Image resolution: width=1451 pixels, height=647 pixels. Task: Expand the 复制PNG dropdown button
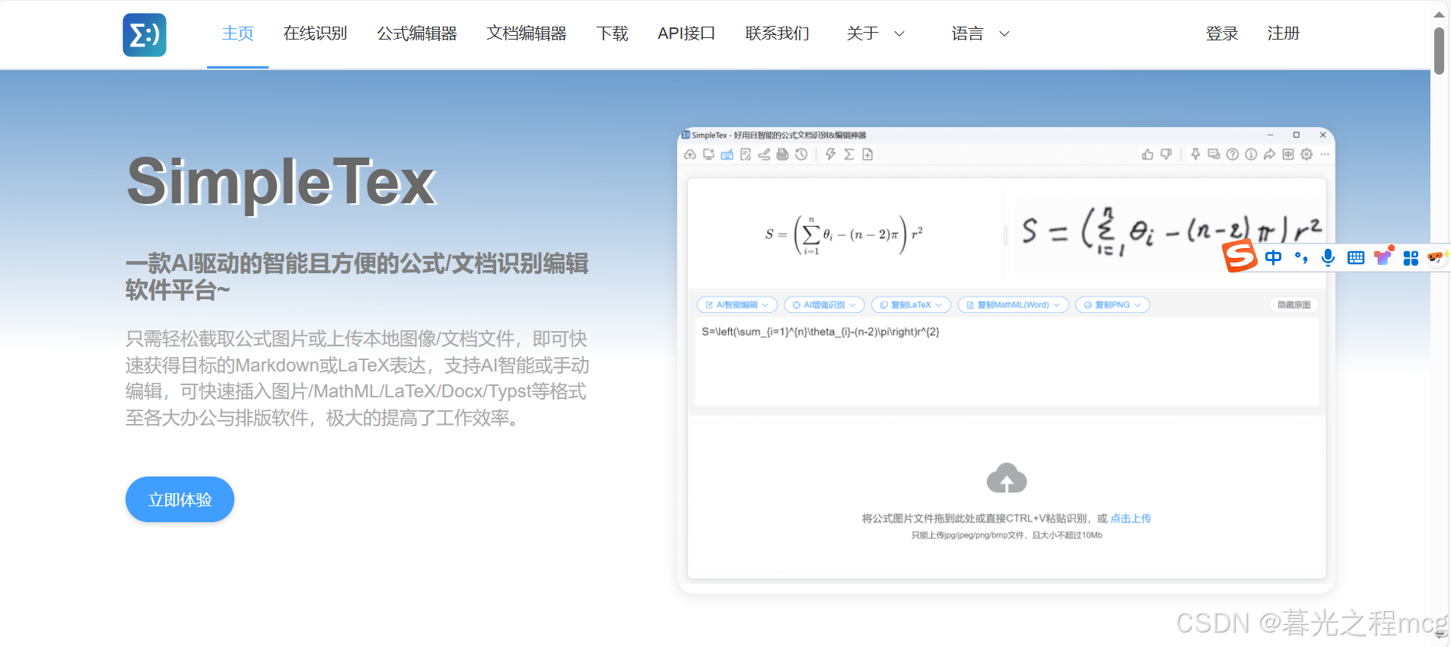point(1112,304)
